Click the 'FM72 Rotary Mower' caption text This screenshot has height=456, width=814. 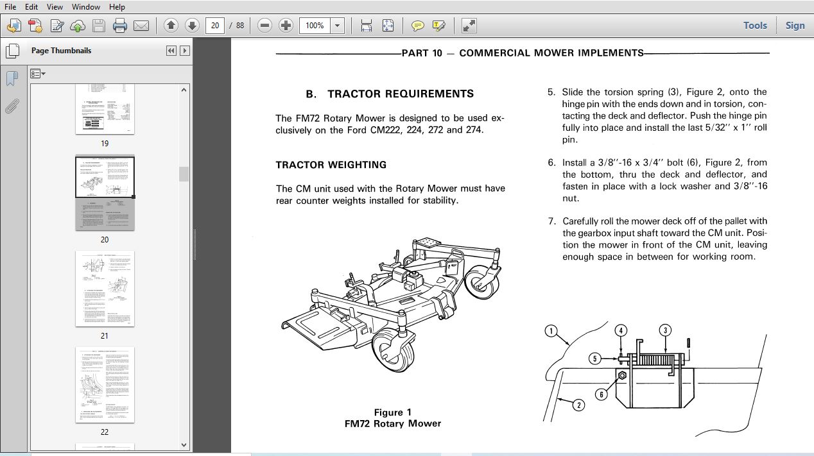393,423
